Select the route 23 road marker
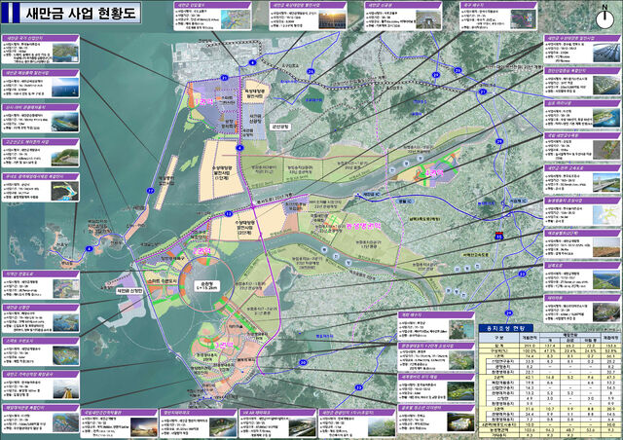Image resolution: width=623 pixels, height=440 pixels. pyautogui.click(x=520, y=275)
